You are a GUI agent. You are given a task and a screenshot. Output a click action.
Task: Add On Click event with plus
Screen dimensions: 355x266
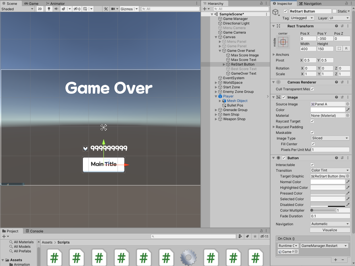click(x=336, y=260)
